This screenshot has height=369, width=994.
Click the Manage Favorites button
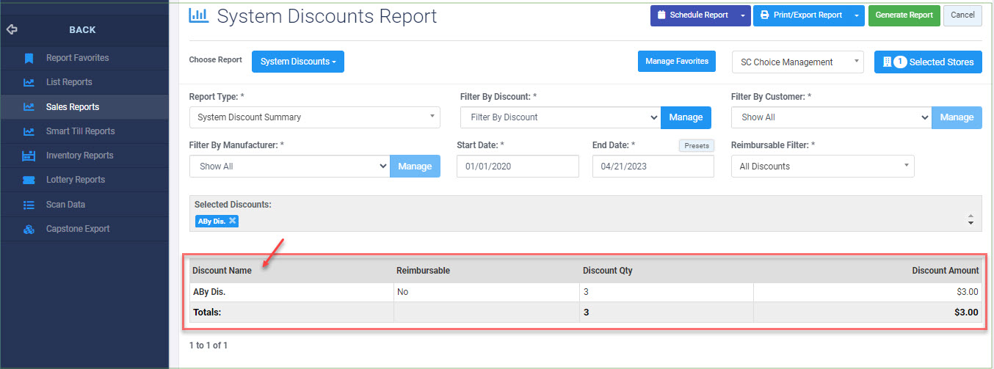(x=676, y=62)
